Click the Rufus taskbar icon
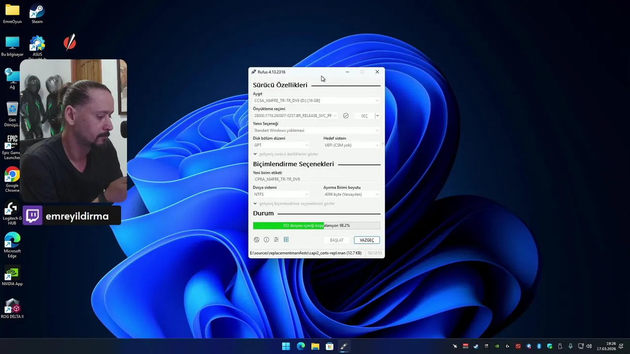 (344, 346)
